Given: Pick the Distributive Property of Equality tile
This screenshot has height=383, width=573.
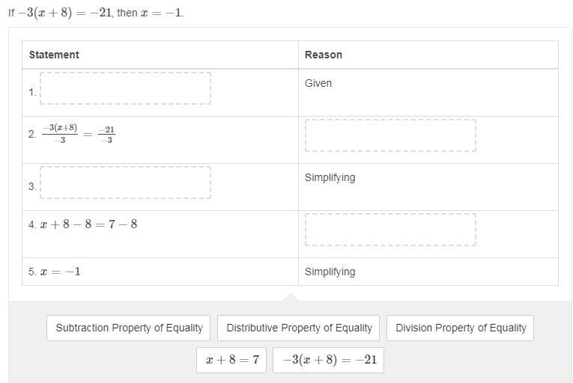Looking at the screenshot, I should click(299, 328).
